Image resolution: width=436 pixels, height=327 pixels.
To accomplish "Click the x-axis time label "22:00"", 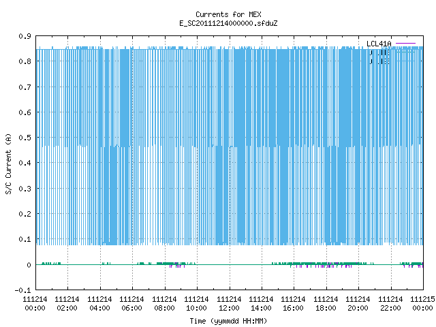I will point(390,308).
